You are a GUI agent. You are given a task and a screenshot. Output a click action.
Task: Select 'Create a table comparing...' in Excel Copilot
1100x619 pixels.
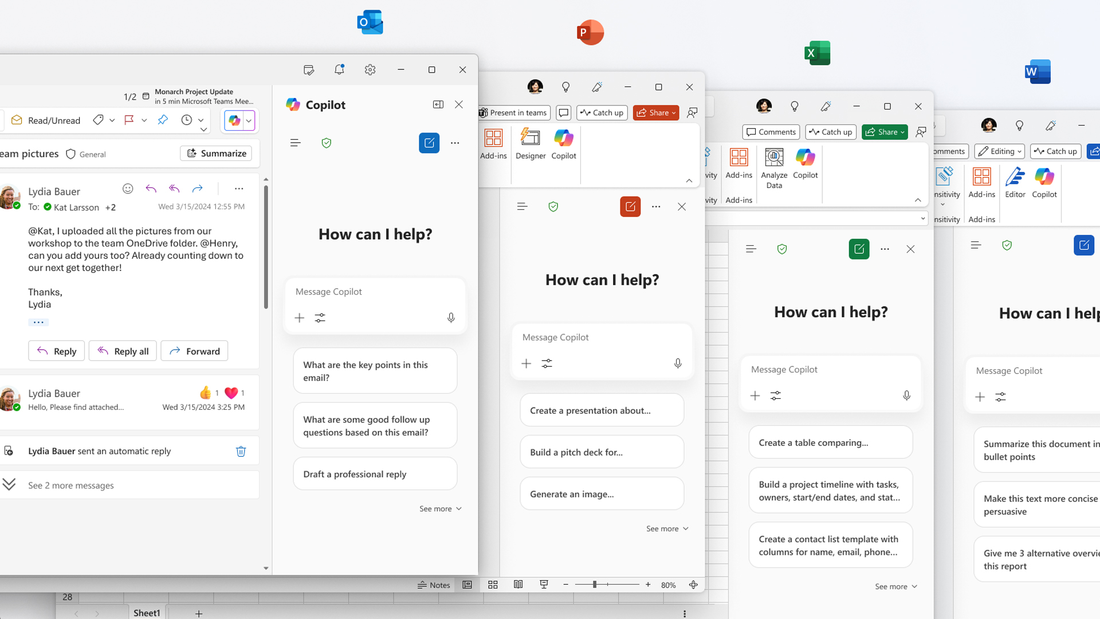[830, 442]
